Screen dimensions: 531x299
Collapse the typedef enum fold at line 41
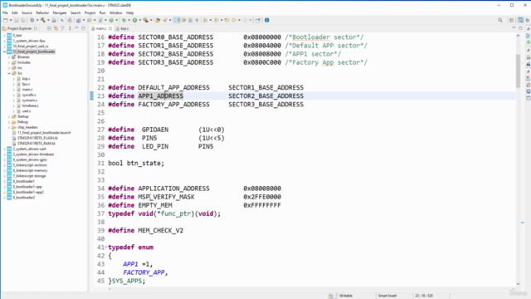coord(106,247)
